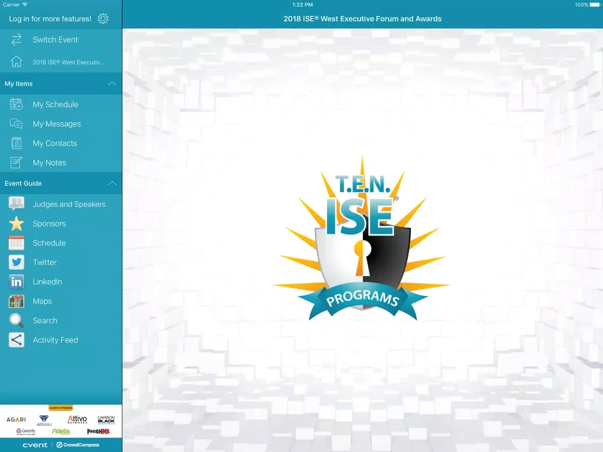This screenshot has height=452, width=603.
Task: Tap the Judges and Speakers people icon
Action: 16,204
